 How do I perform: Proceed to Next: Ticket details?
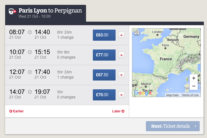coord(173,126)
